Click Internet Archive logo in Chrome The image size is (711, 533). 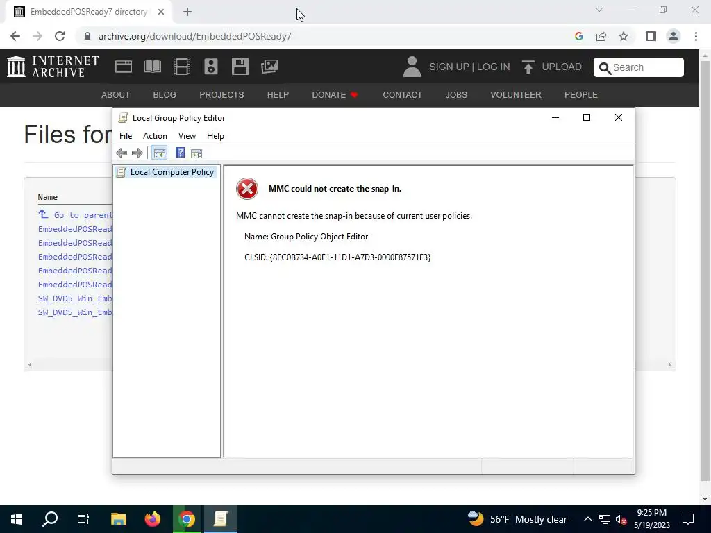point(53,67)
